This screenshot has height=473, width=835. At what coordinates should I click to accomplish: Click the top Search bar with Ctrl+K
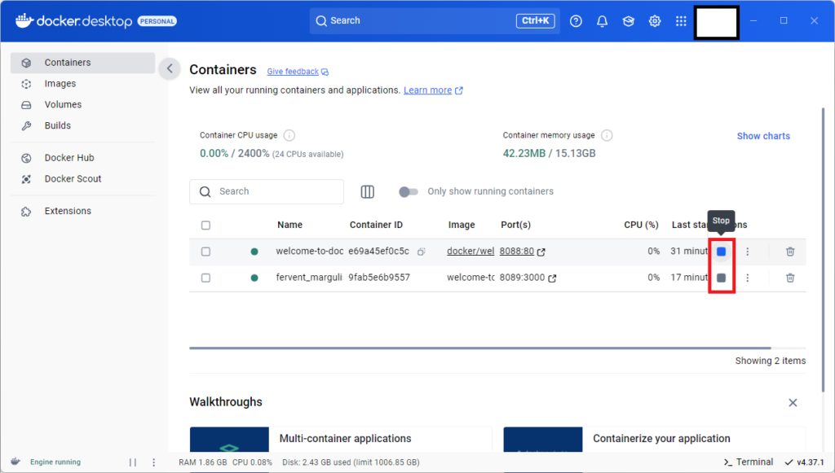pos(435,20)
